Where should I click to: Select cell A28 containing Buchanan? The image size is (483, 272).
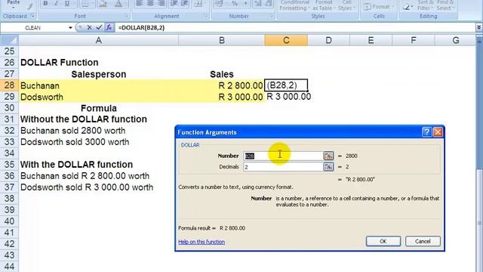point(99,85)
